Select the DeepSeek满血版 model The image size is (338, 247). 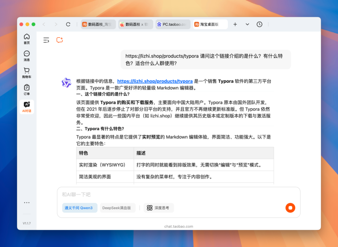click(118, 208)
